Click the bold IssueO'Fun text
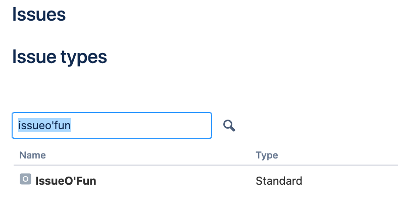398x215 pixels. point(66,181)
